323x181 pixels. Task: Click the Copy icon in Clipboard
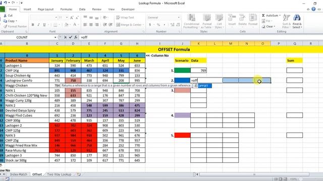pos(5,21)
